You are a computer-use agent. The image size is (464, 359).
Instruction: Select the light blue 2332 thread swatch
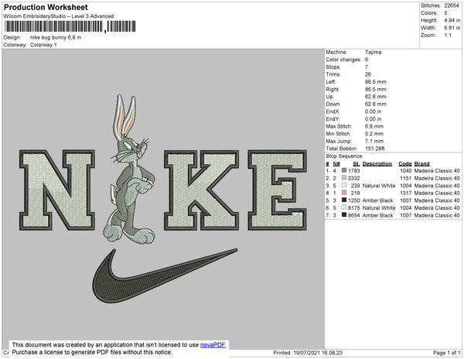point(344,178)
